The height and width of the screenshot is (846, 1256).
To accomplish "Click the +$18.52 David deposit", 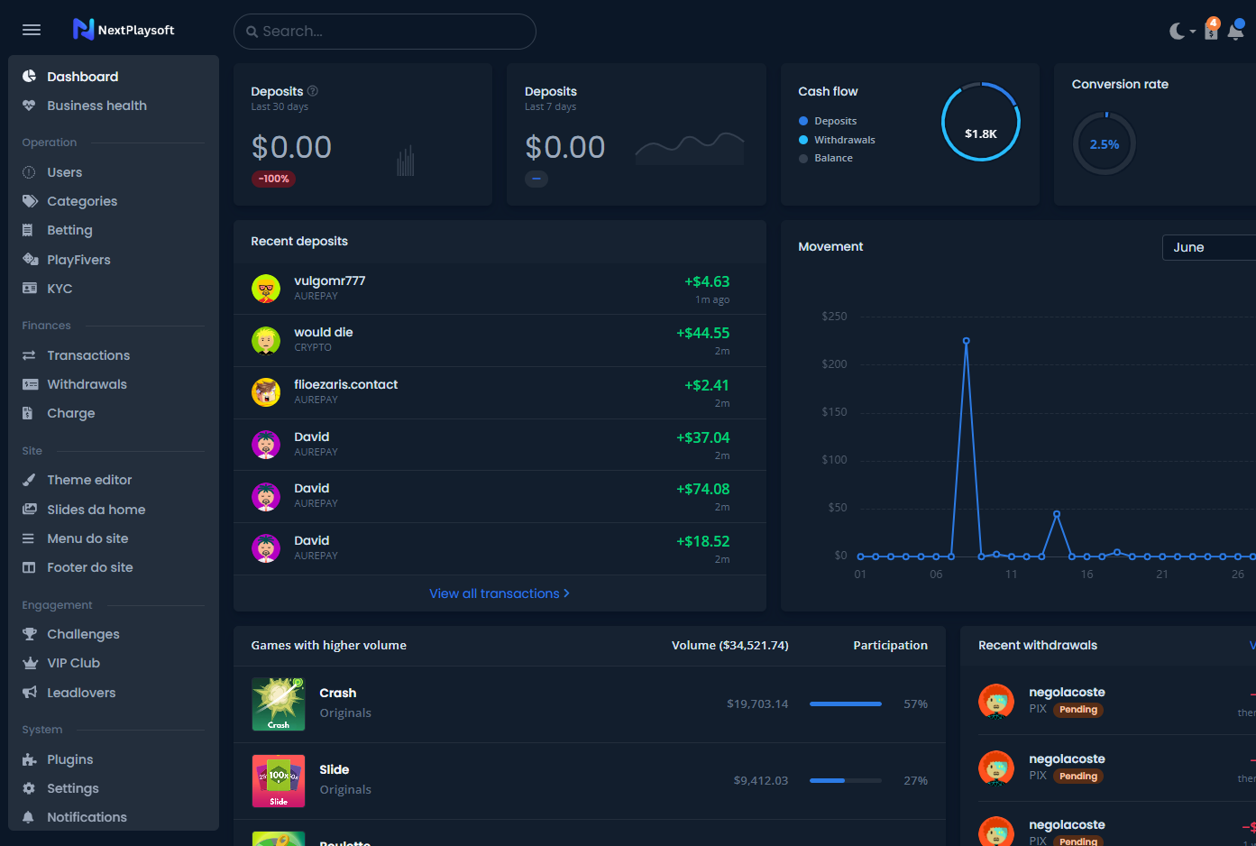I will (702, 541).
